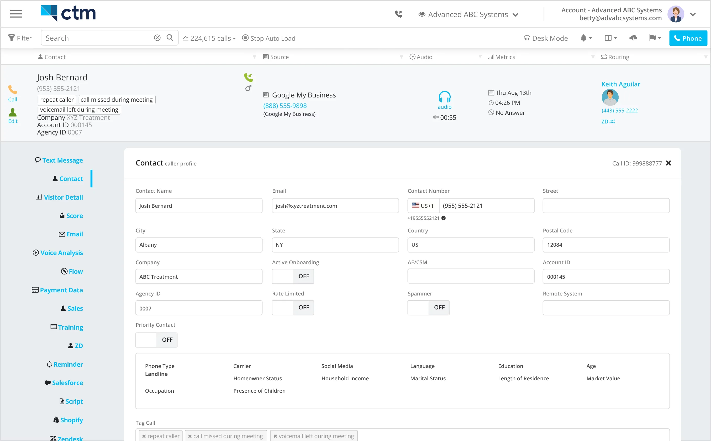Open the Metrics column dropdown arrow

tap(593, 57)
